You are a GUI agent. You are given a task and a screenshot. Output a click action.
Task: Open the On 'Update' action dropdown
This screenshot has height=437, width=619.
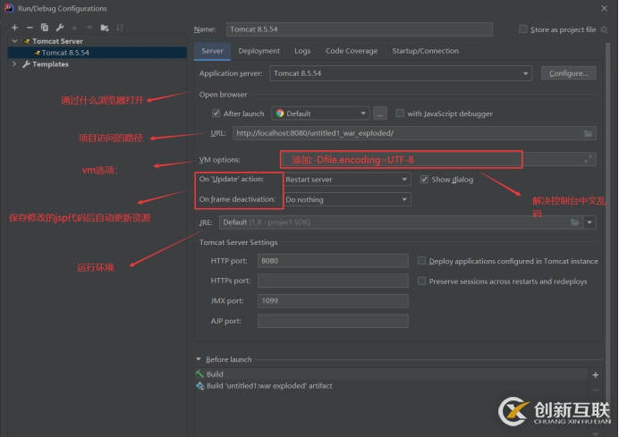coord(346,179)
